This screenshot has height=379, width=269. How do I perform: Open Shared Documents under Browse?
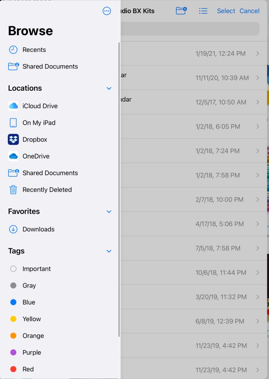50,66
